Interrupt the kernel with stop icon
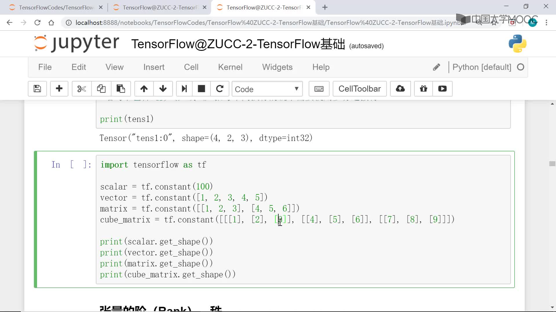Image resolution: width=556 pixels, height=312 pixels. [x=201, y=89]
